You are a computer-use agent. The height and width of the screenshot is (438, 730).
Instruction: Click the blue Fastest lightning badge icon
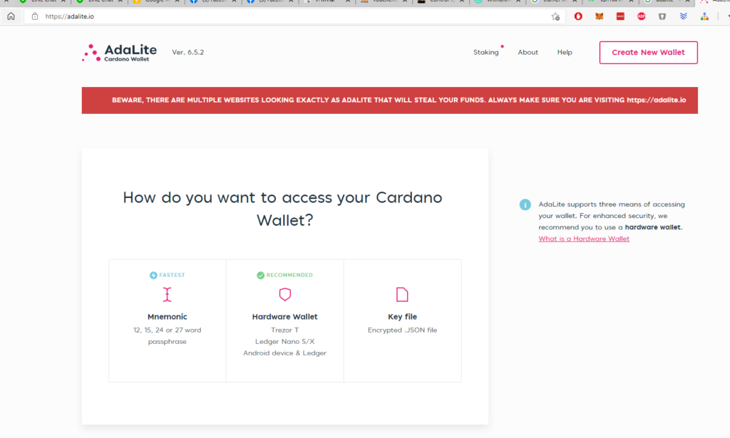pos(153,275)
